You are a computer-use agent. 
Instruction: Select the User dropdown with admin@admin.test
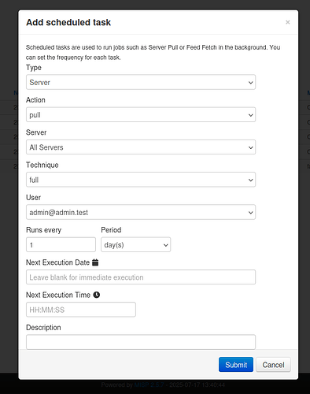tap(141, 212)
